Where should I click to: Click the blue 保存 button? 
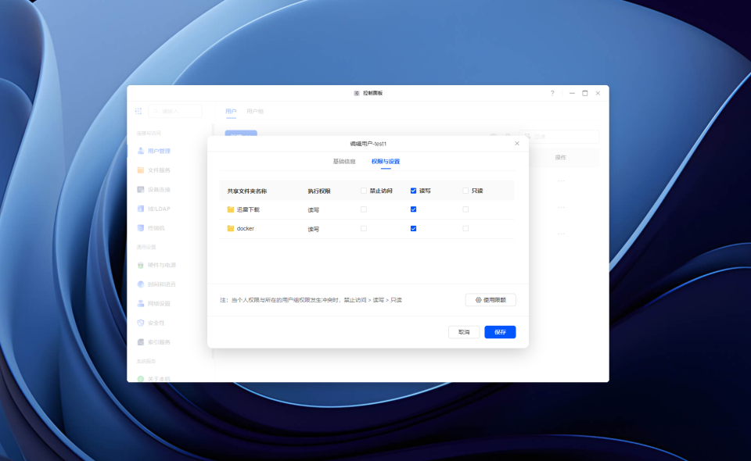tap(500, 332)
